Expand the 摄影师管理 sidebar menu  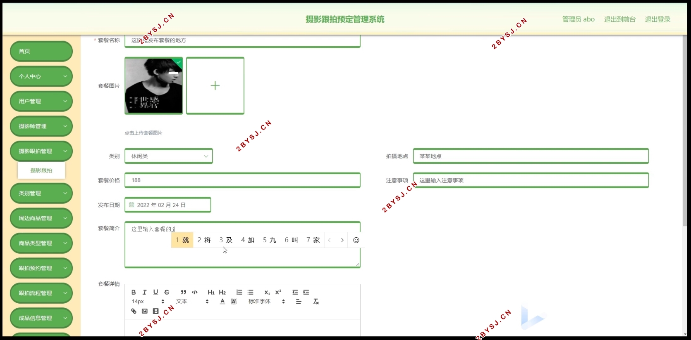tap(41, 126)
